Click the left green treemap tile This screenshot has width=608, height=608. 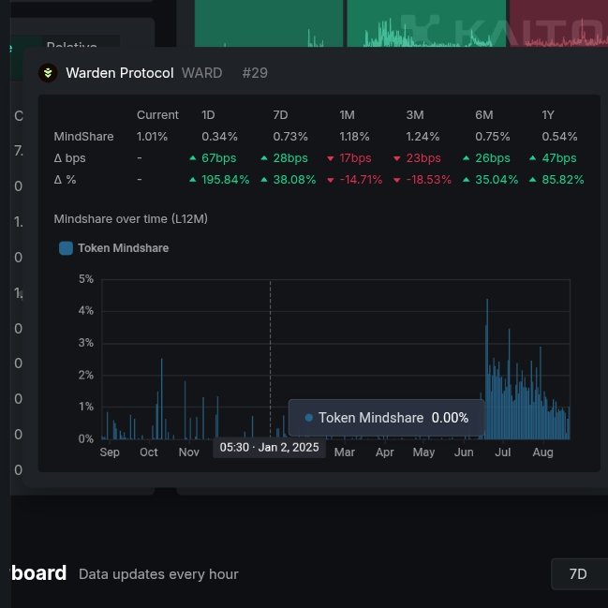click(269, 23)
